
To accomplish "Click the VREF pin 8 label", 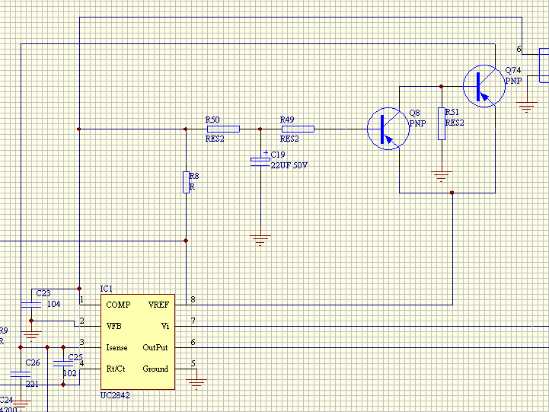I will (158, 305).
